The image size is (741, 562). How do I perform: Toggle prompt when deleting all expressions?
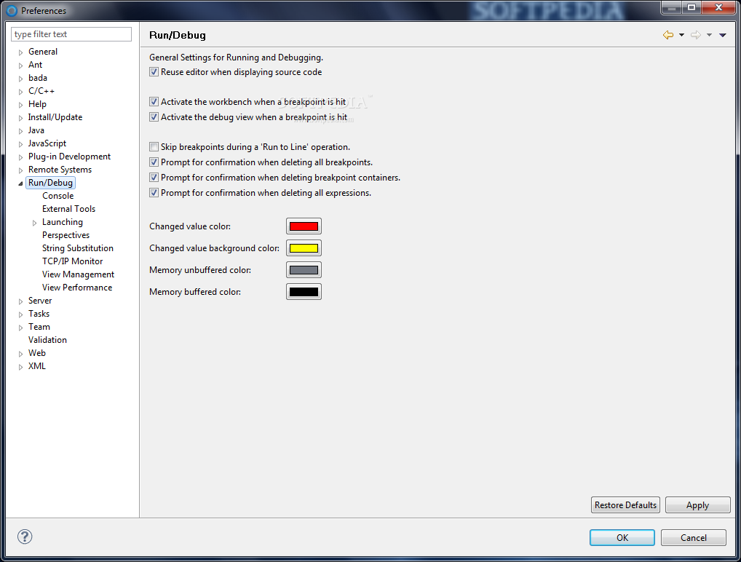point(154,192)
